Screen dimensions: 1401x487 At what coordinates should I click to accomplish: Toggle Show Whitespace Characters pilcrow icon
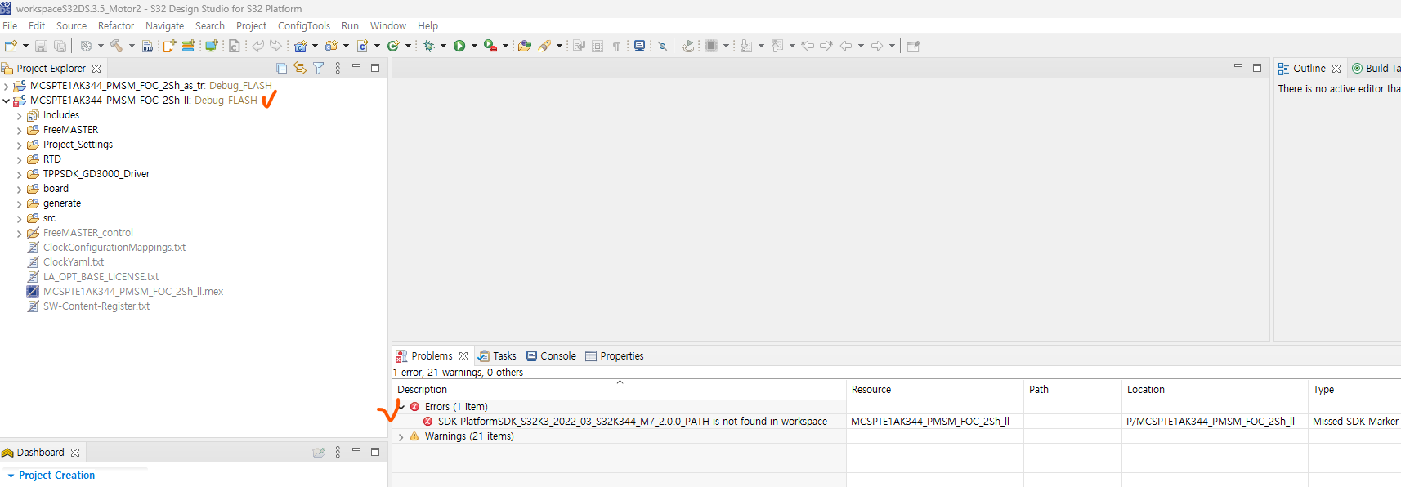click(x=616, y=46)
